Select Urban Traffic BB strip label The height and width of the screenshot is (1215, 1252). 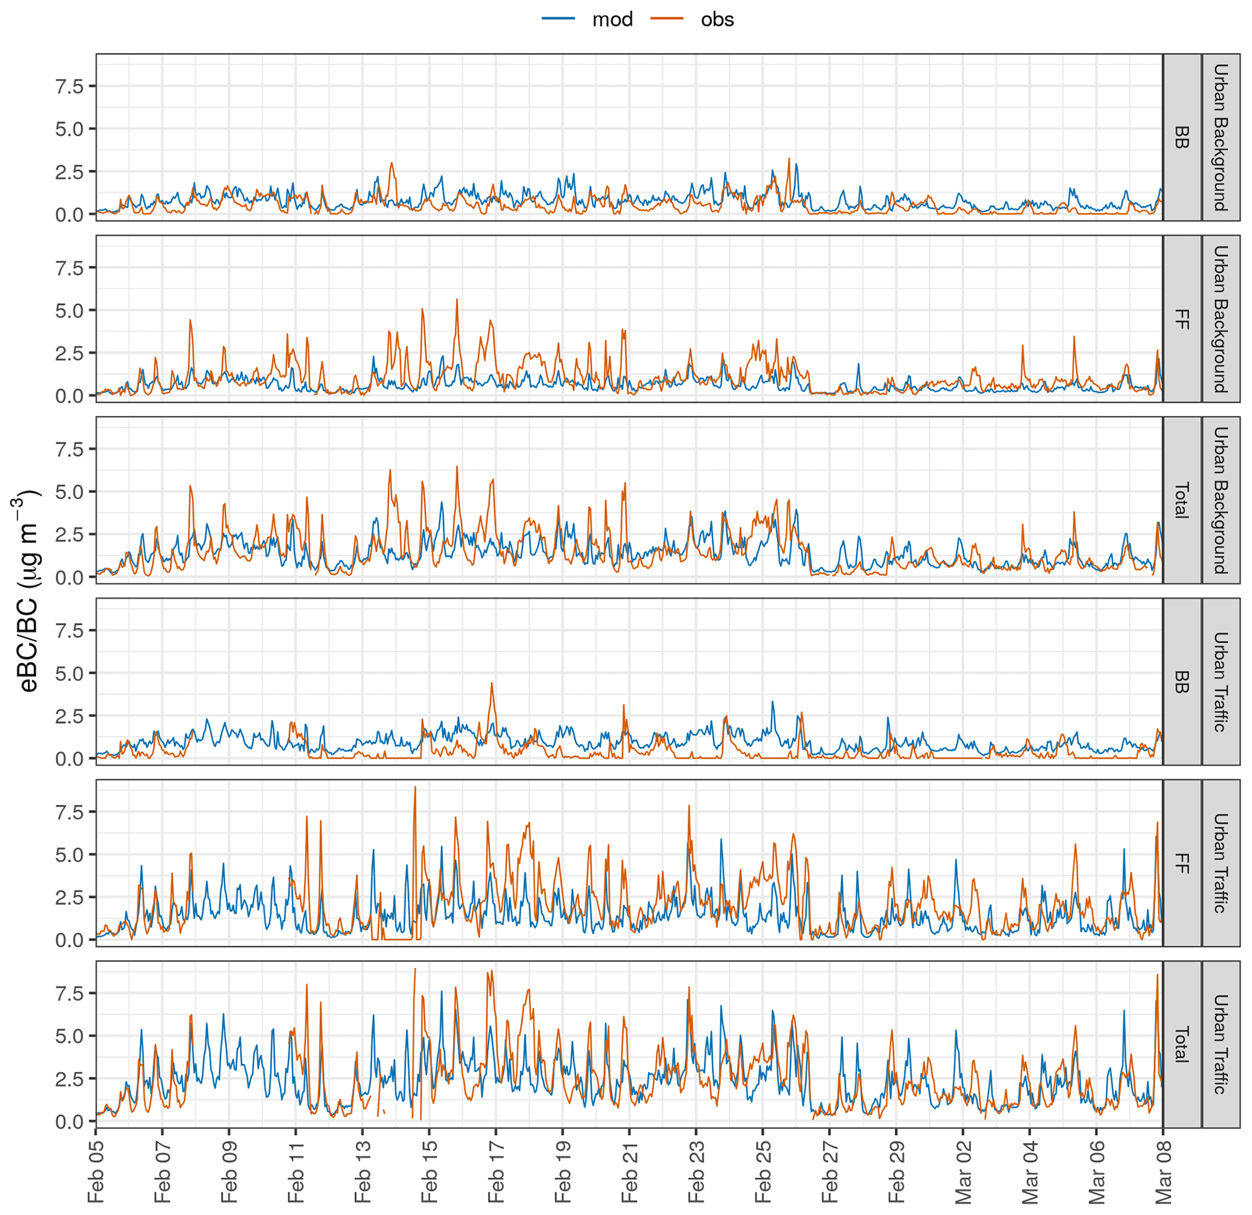coord(1182,681)
